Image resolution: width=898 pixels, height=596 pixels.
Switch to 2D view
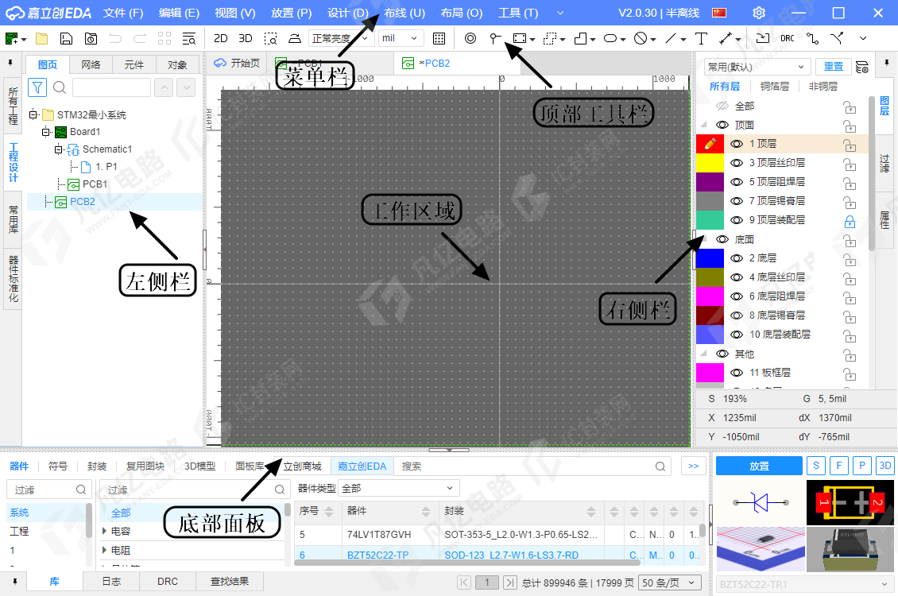(x=220, y=38)
